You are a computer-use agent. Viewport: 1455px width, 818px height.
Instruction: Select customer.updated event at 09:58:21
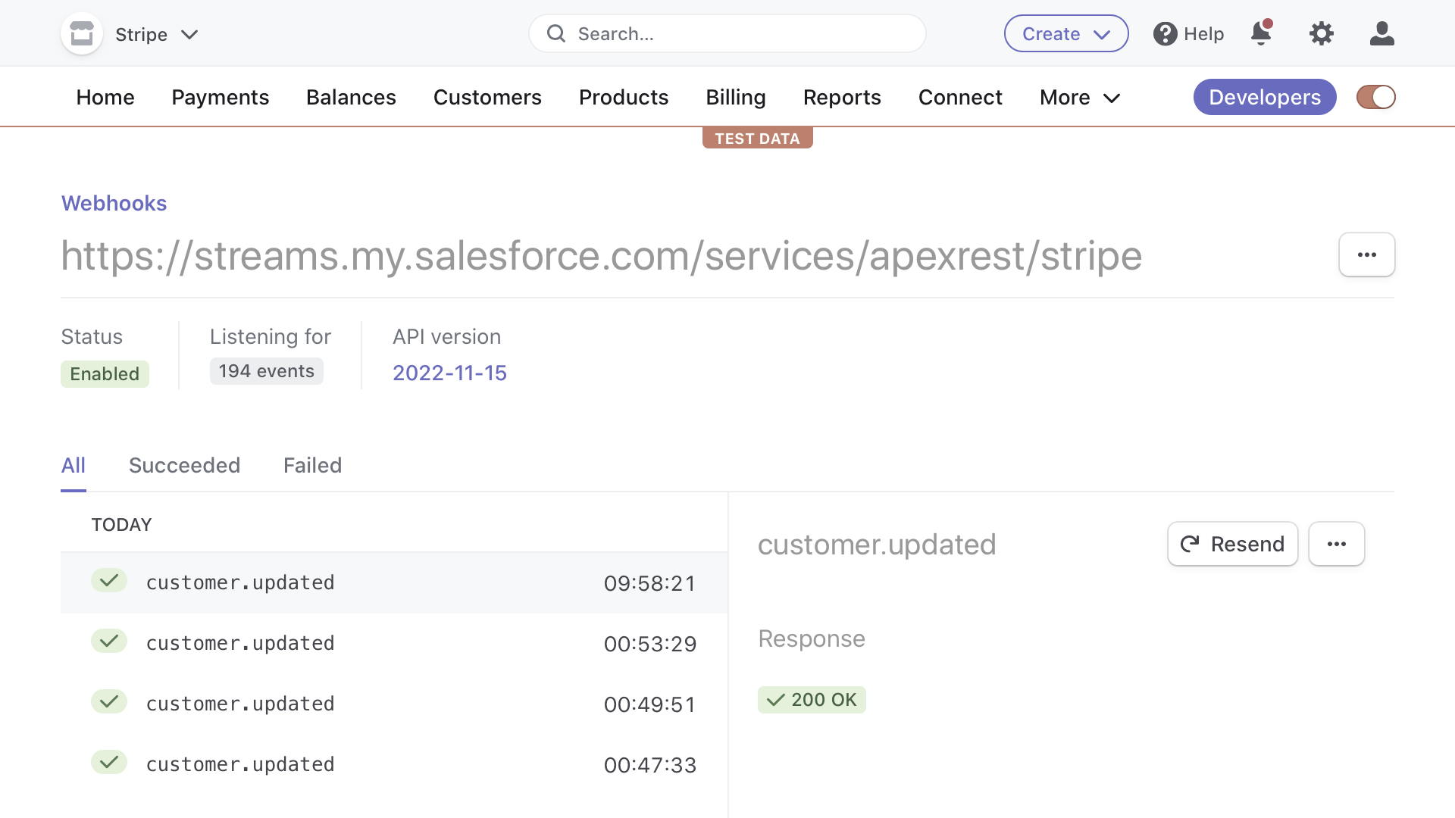394,582
